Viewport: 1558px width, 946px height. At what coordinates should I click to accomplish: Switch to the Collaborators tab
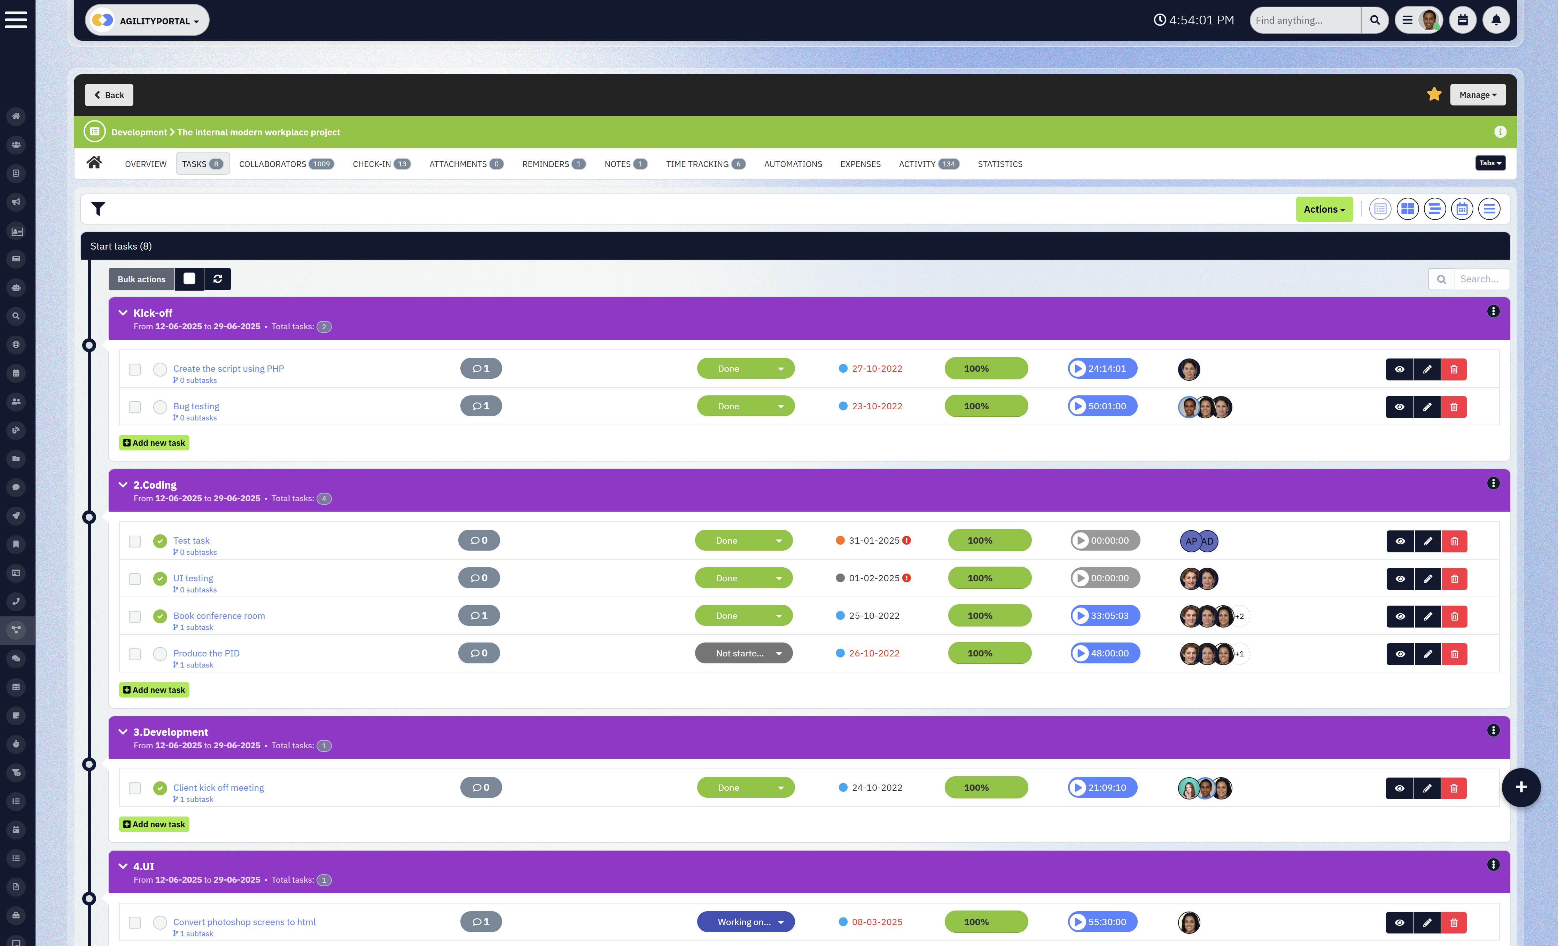(273, 164)
